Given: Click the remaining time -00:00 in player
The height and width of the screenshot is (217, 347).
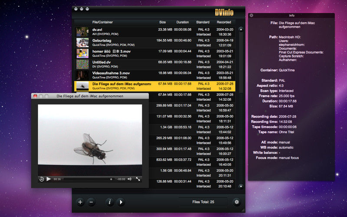Looking at the screenshot, I should pyautogui.click(x=121, y=179).
